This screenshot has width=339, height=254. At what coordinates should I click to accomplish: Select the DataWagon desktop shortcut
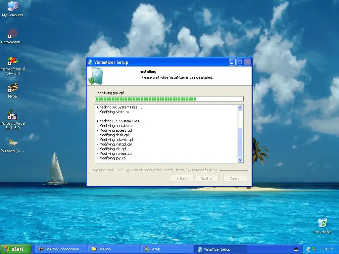13,36
